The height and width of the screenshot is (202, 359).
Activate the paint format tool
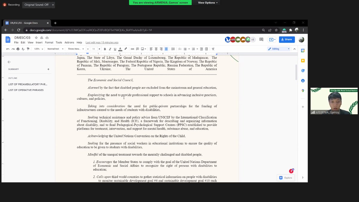[28, 49]
